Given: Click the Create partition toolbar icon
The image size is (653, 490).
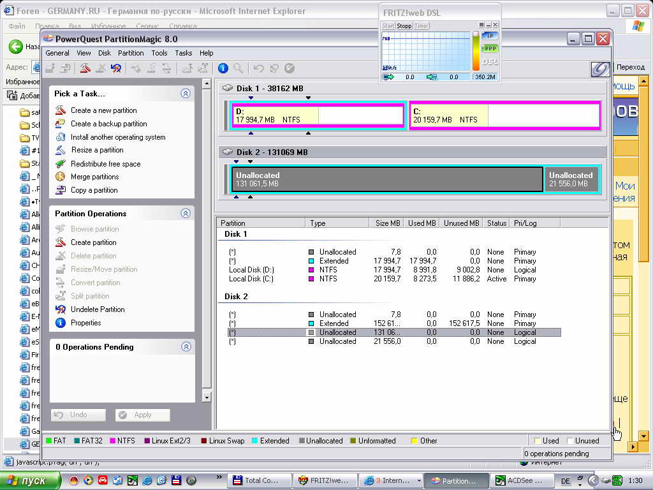Looking at the screenshot, I should tap(85, 68).
